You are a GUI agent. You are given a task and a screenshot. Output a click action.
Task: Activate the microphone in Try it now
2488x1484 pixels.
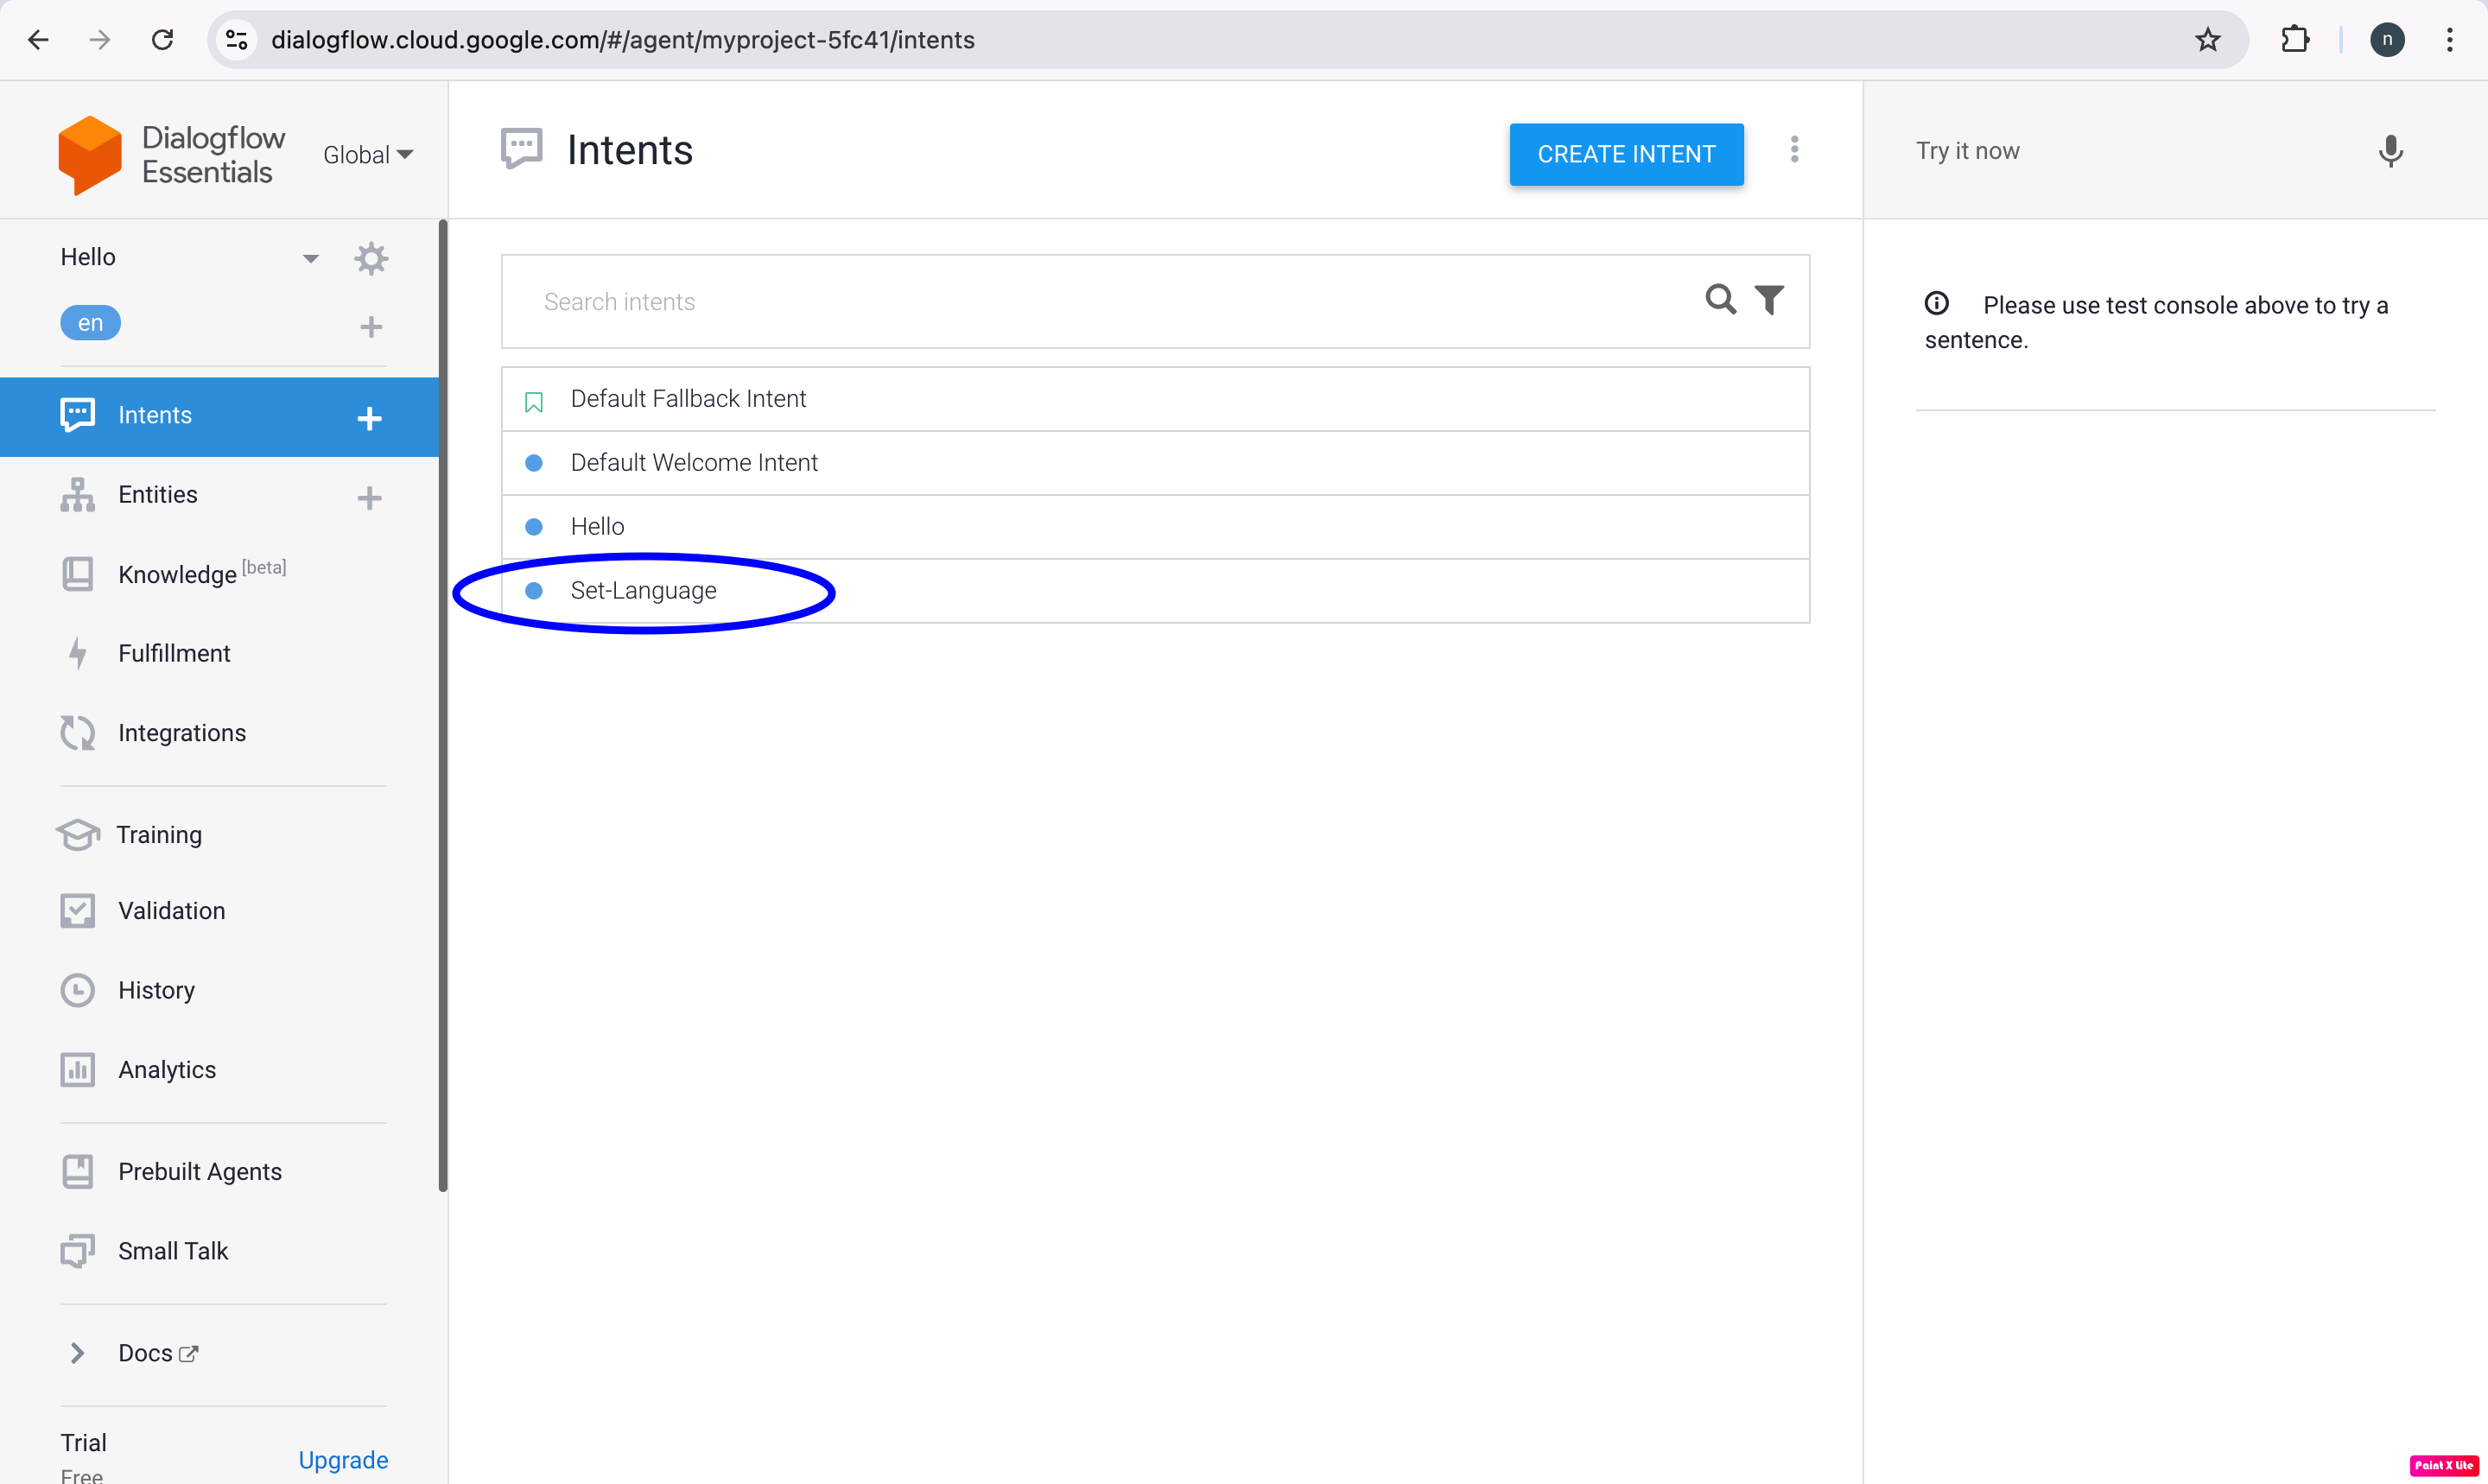tap(2390, 151)
